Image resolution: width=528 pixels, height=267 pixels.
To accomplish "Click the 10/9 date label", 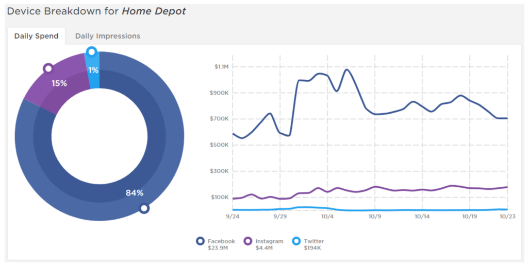I will (x=375, y=217).
